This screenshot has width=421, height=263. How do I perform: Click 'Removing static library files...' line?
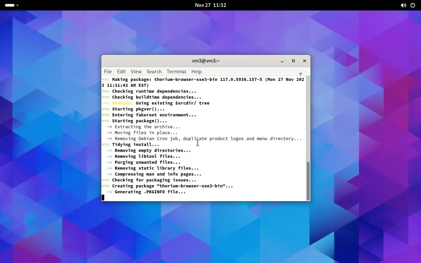point(153,168)
